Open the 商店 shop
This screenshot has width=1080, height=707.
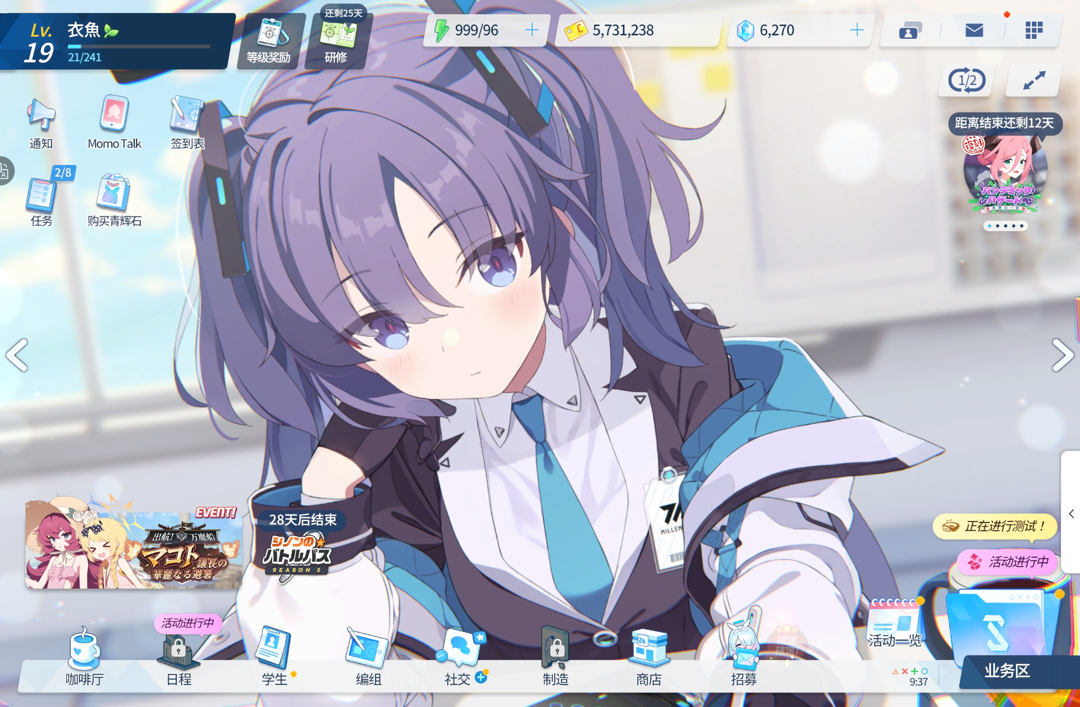pyautogui.click(x=649, y=658)
